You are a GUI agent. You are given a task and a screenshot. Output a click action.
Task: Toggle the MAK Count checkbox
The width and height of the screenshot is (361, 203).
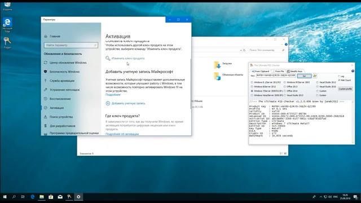(x=345, y=80)
